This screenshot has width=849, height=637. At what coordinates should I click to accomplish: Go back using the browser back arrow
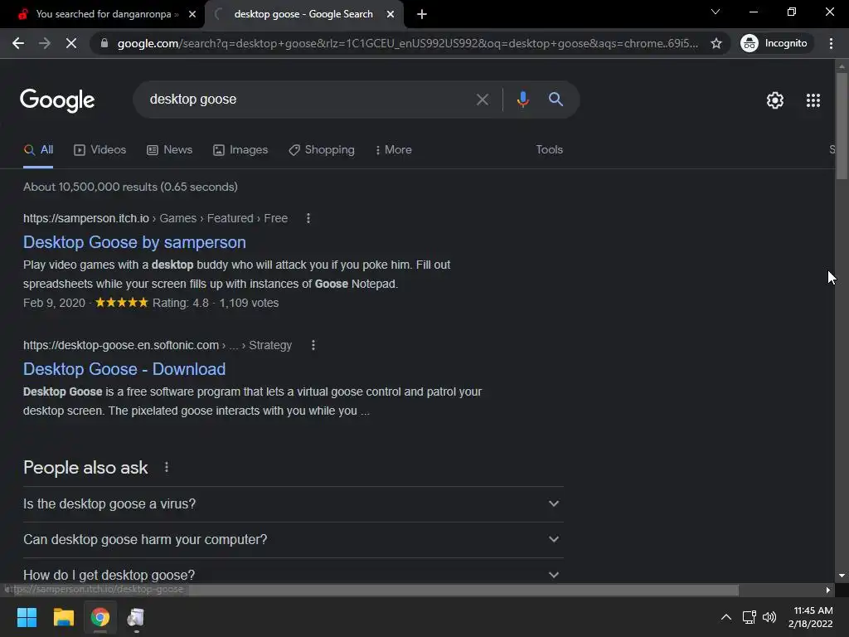pyautogui.click(x=18, y=43)
